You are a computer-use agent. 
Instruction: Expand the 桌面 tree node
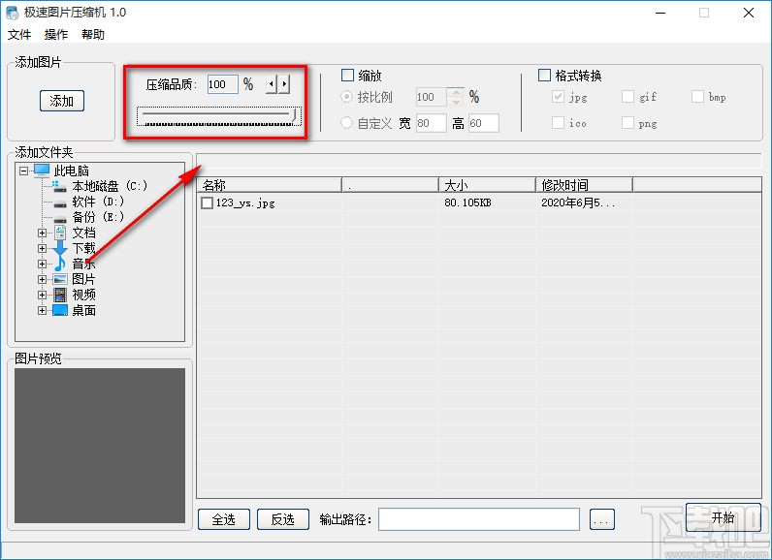(x=43, y=311)
